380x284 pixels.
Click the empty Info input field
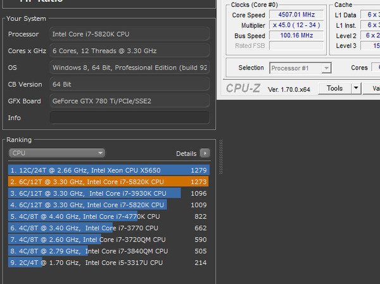point(130,118)
